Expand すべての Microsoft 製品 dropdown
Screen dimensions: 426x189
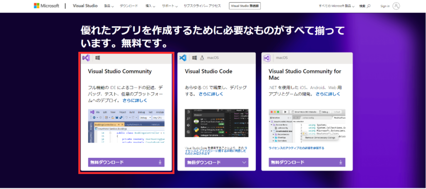(337, 6)
